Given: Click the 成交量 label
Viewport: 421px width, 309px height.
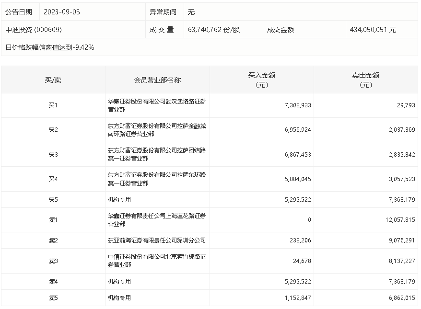Looking at the screenshot, I should [x=162, y=30].
